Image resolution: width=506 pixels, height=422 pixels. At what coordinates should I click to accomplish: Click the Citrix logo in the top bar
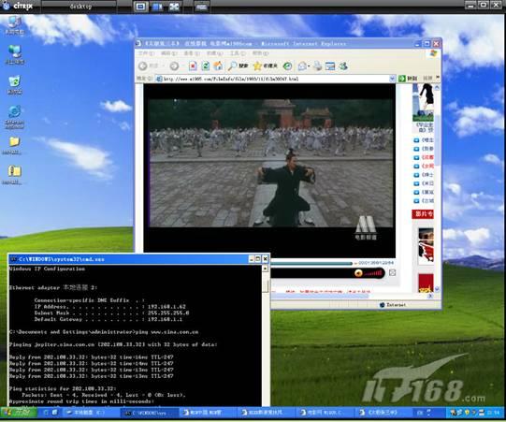tap(19, 6)
